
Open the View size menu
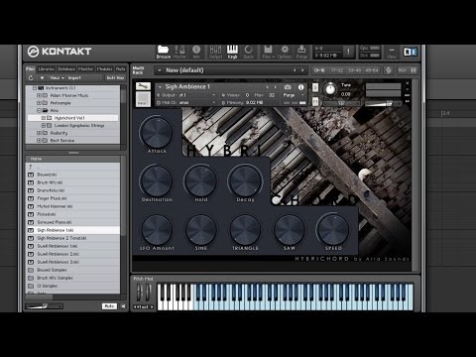coord(392,52)
